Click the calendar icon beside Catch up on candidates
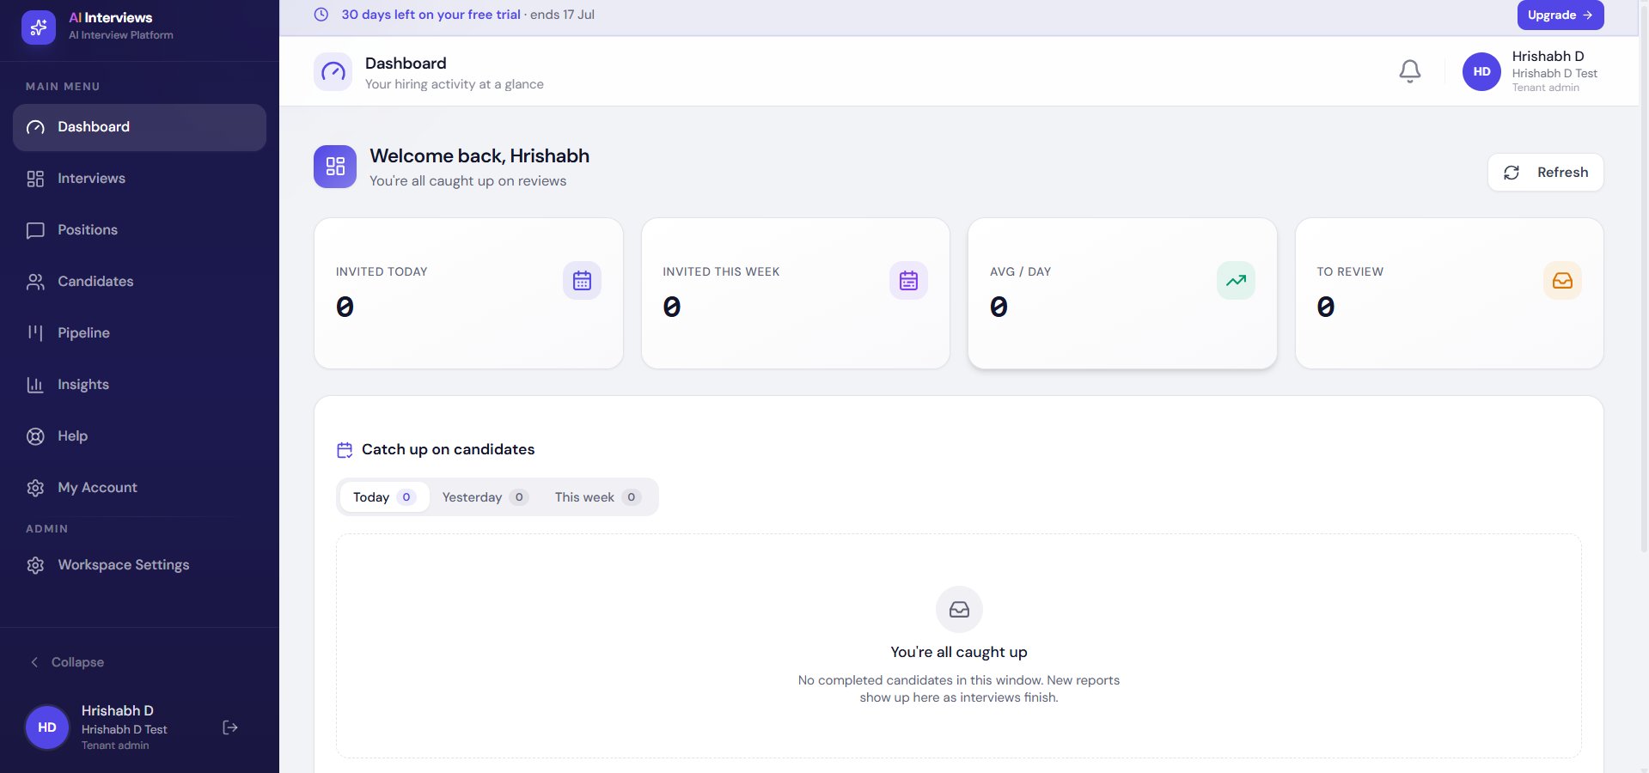 (x=345, y=450)
